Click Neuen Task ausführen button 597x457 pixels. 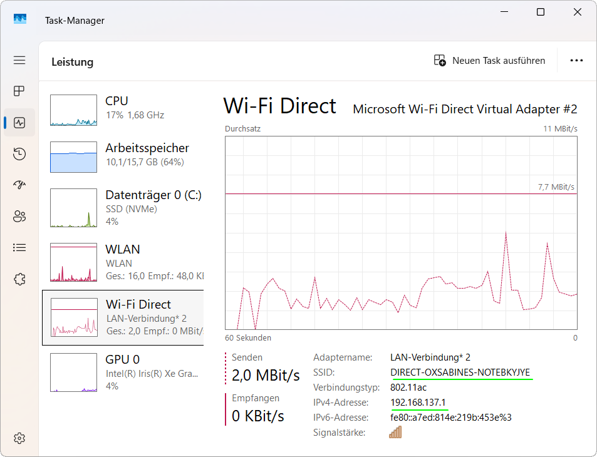pos(490,61)
